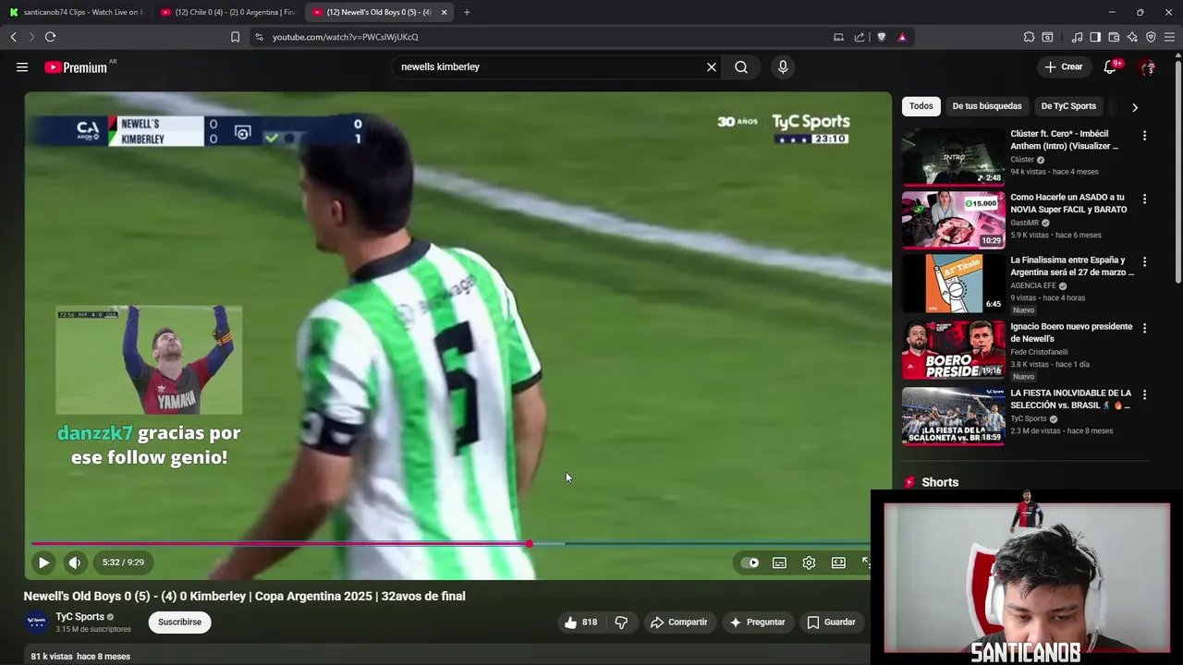The height and width of the screenshot is (665, 1183).
Task: Open the browser main menu
Action: tap(1170, 37)
